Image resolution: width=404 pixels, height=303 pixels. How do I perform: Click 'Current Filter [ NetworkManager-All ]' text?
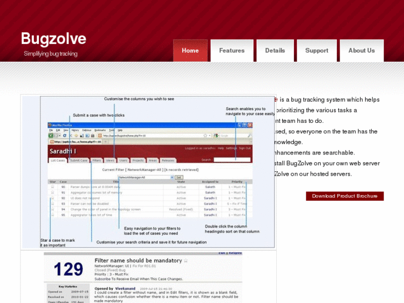click(x=133, y=170)
